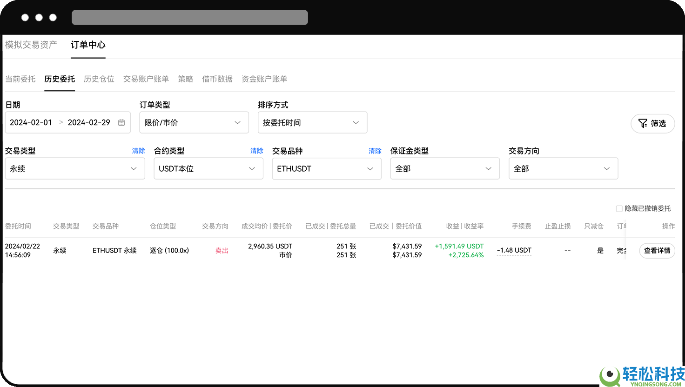The image size is (685, 387).
Task: Click the end date 2024-02-29 field
Action: [x=89, y=123]
